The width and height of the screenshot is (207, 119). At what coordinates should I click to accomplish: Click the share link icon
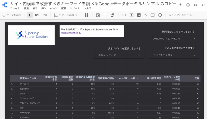pos(195,5)
